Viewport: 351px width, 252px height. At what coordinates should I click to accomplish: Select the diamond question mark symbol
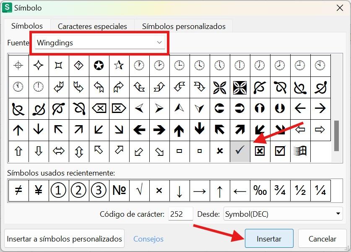point(78,66)
